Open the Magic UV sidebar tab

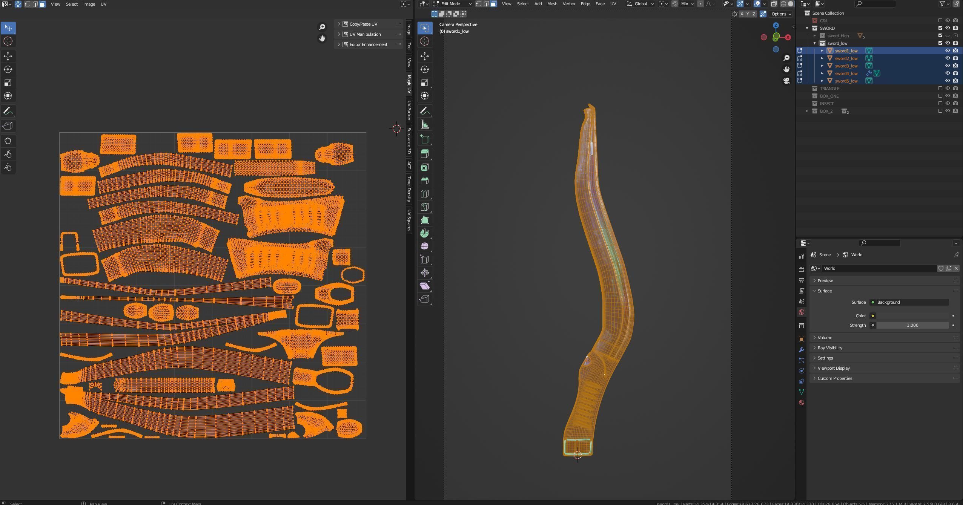[x=409, y=84]
